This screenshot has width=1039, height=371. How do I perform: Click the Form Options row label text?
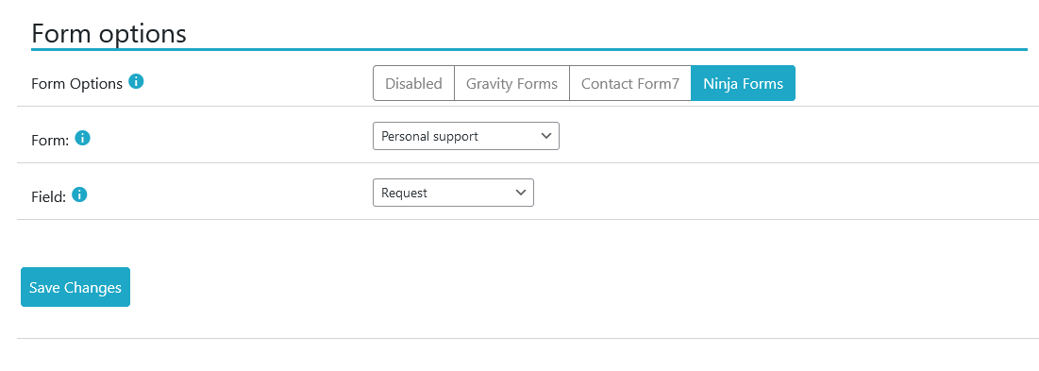click(76, 84)
